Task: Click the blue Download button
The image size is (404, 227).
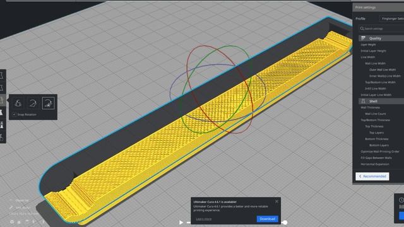Action: click(x=267, y=219)
